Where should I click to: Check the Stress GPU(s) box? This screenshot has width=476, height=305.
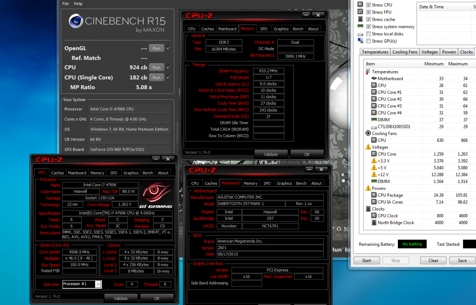point(369,41)
